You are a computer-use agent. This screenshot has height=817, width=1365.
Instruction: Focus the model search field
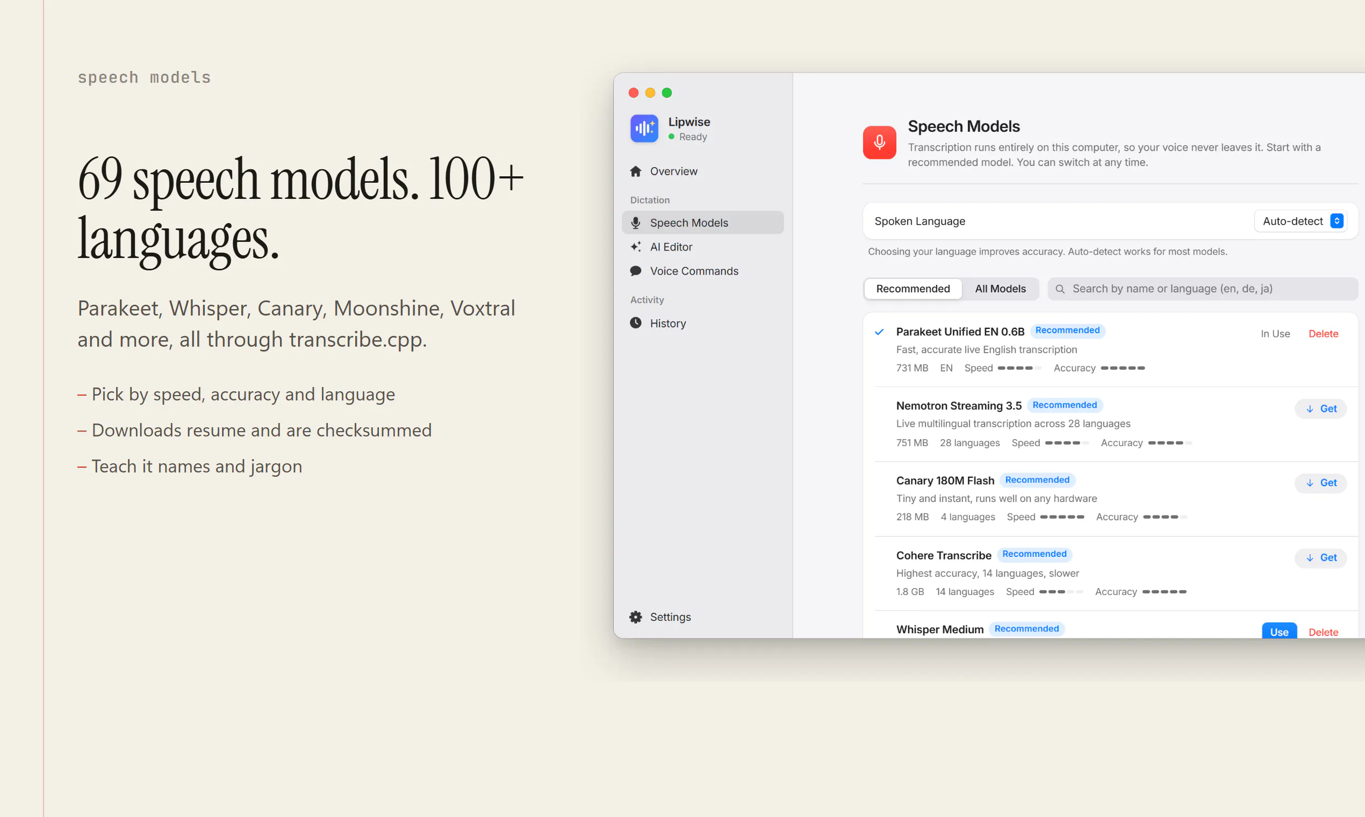pyautogui.click(x=1202, y=289)
